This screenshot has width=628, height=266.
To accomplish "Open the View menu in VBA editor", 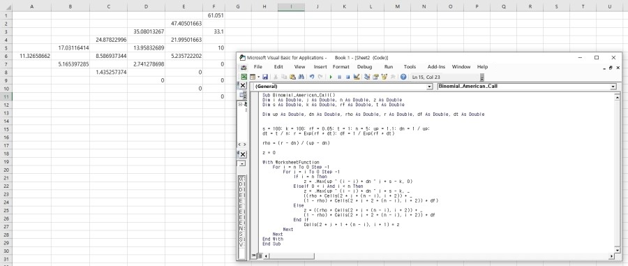I will [299, 67].
